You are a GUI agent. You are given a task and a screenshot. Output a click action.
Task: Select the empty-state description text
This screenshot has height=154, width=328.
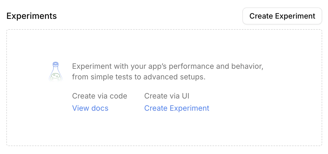click(167, 71)
